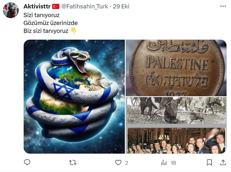This screenshot has height=172, width=231.
Task: Open the 29 Eki timestamp link
Action: (x=121, y=6)
